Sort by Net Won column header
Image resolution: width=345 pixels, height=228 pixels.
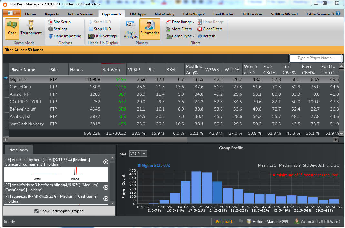tap(114, 70)
